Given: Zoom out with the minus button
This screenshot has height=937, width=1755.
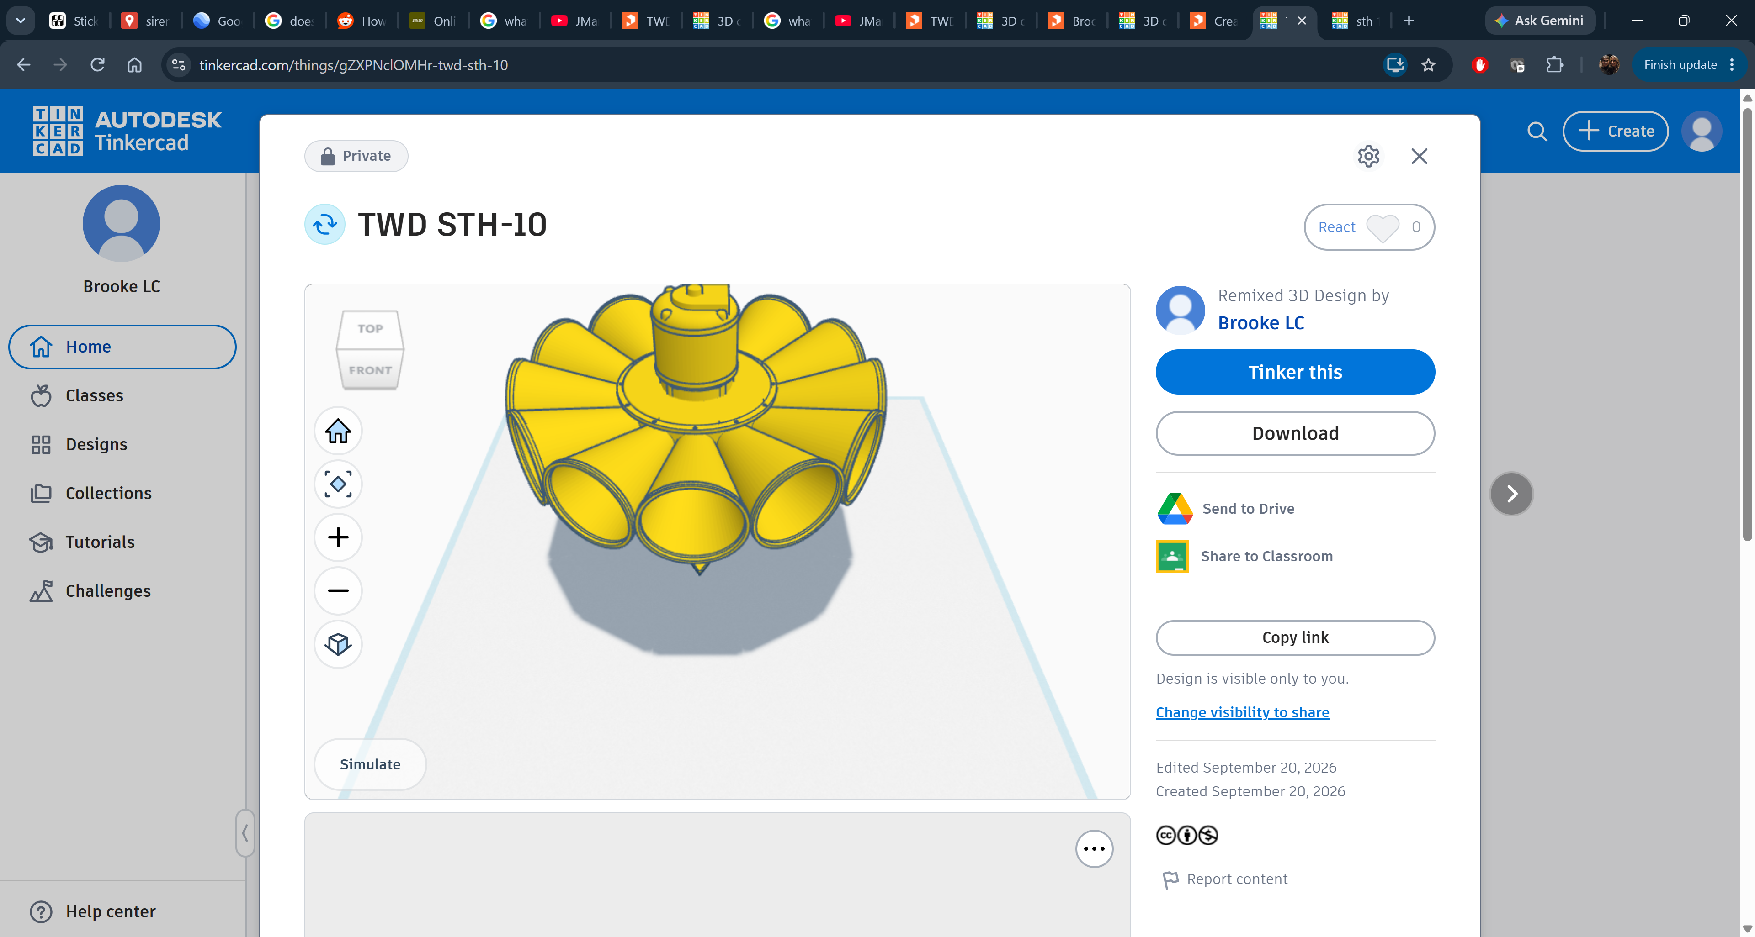Looking at the screenshot, I should point(338,590).
